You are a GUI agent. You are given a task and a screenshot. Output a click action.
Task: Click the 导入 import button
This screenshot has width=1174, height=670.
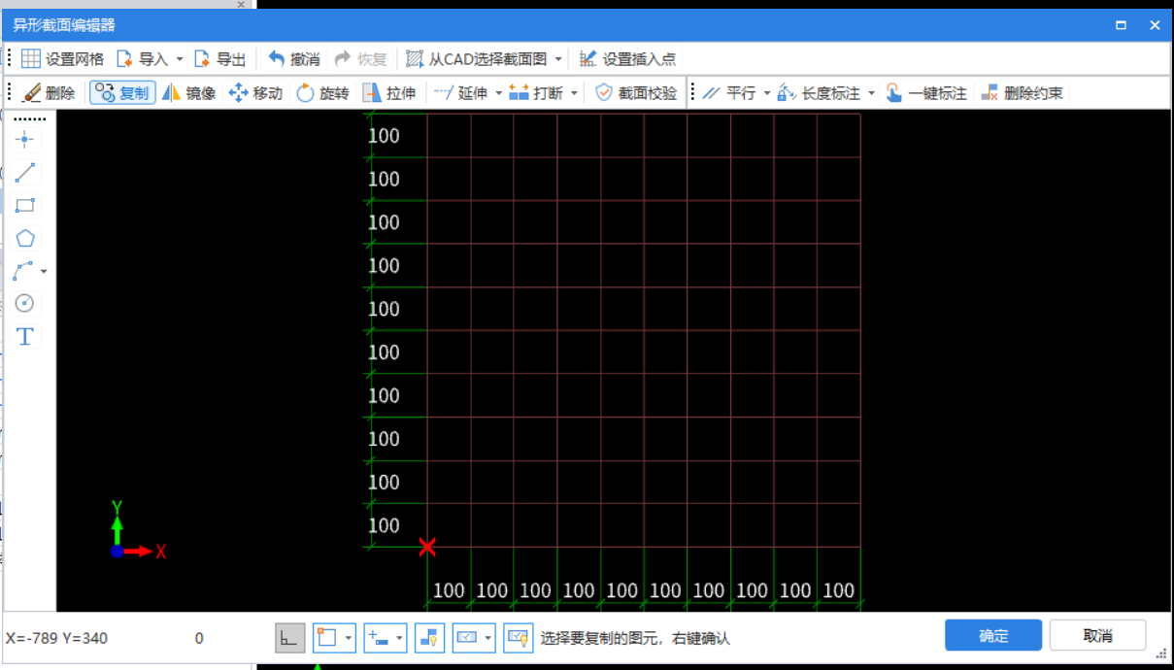click(142, 59)
